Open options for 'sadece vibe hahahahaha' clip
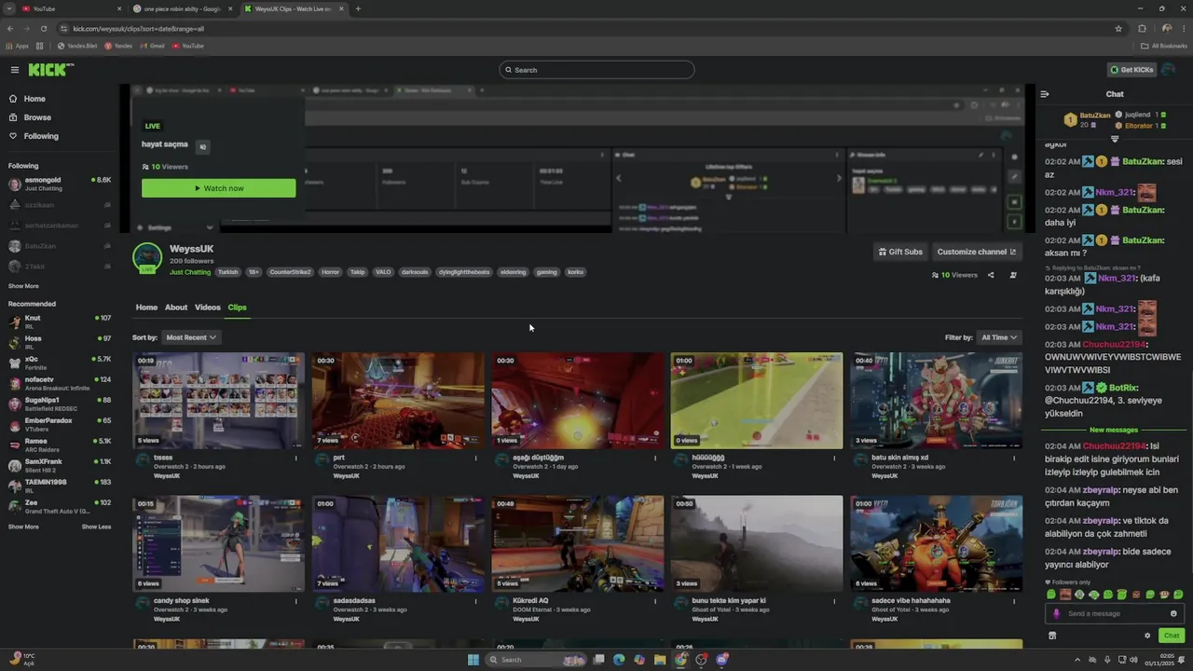Viewport: 1193px width, 671px height. click(x=1014, y=601)
